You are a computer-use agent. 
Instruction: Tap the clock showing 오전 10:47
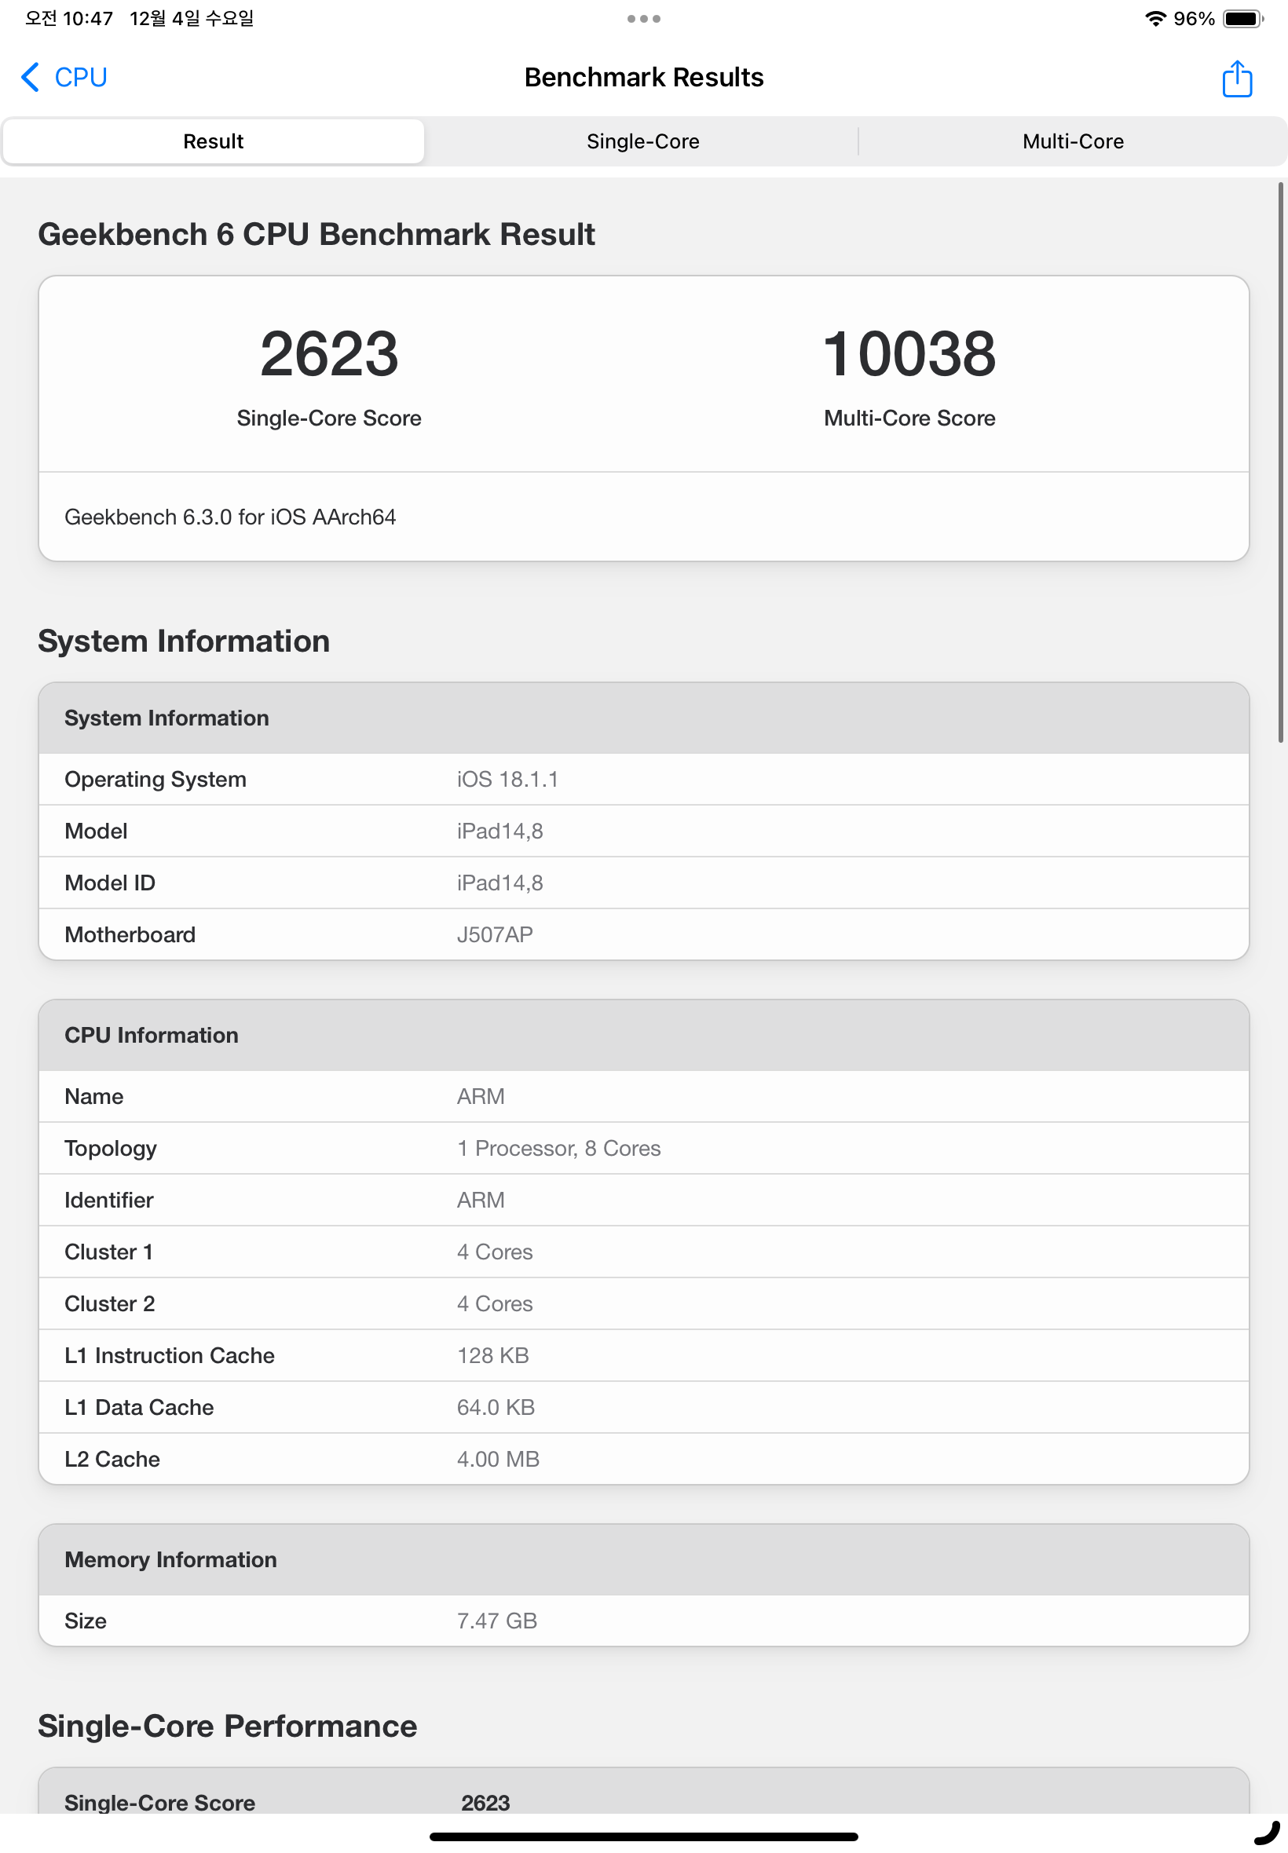click(x=68, y=19)
